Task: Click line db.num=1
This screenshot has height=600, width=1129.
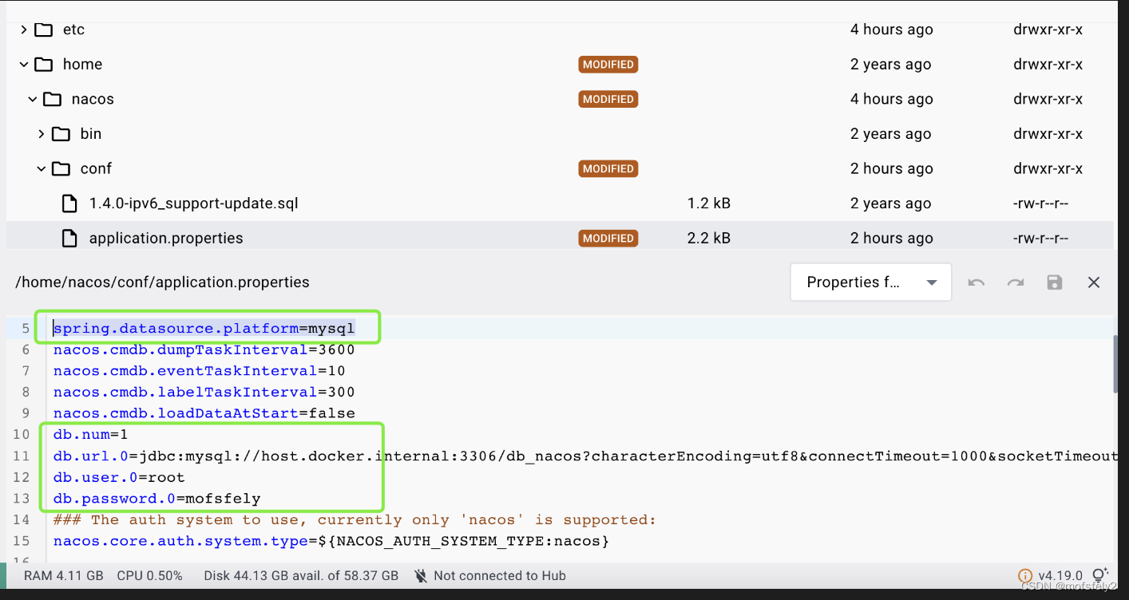Action: pos(90,435)
